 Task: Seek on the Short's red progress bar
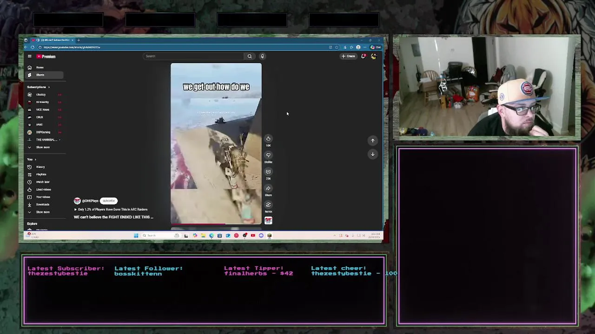(216, 224)
